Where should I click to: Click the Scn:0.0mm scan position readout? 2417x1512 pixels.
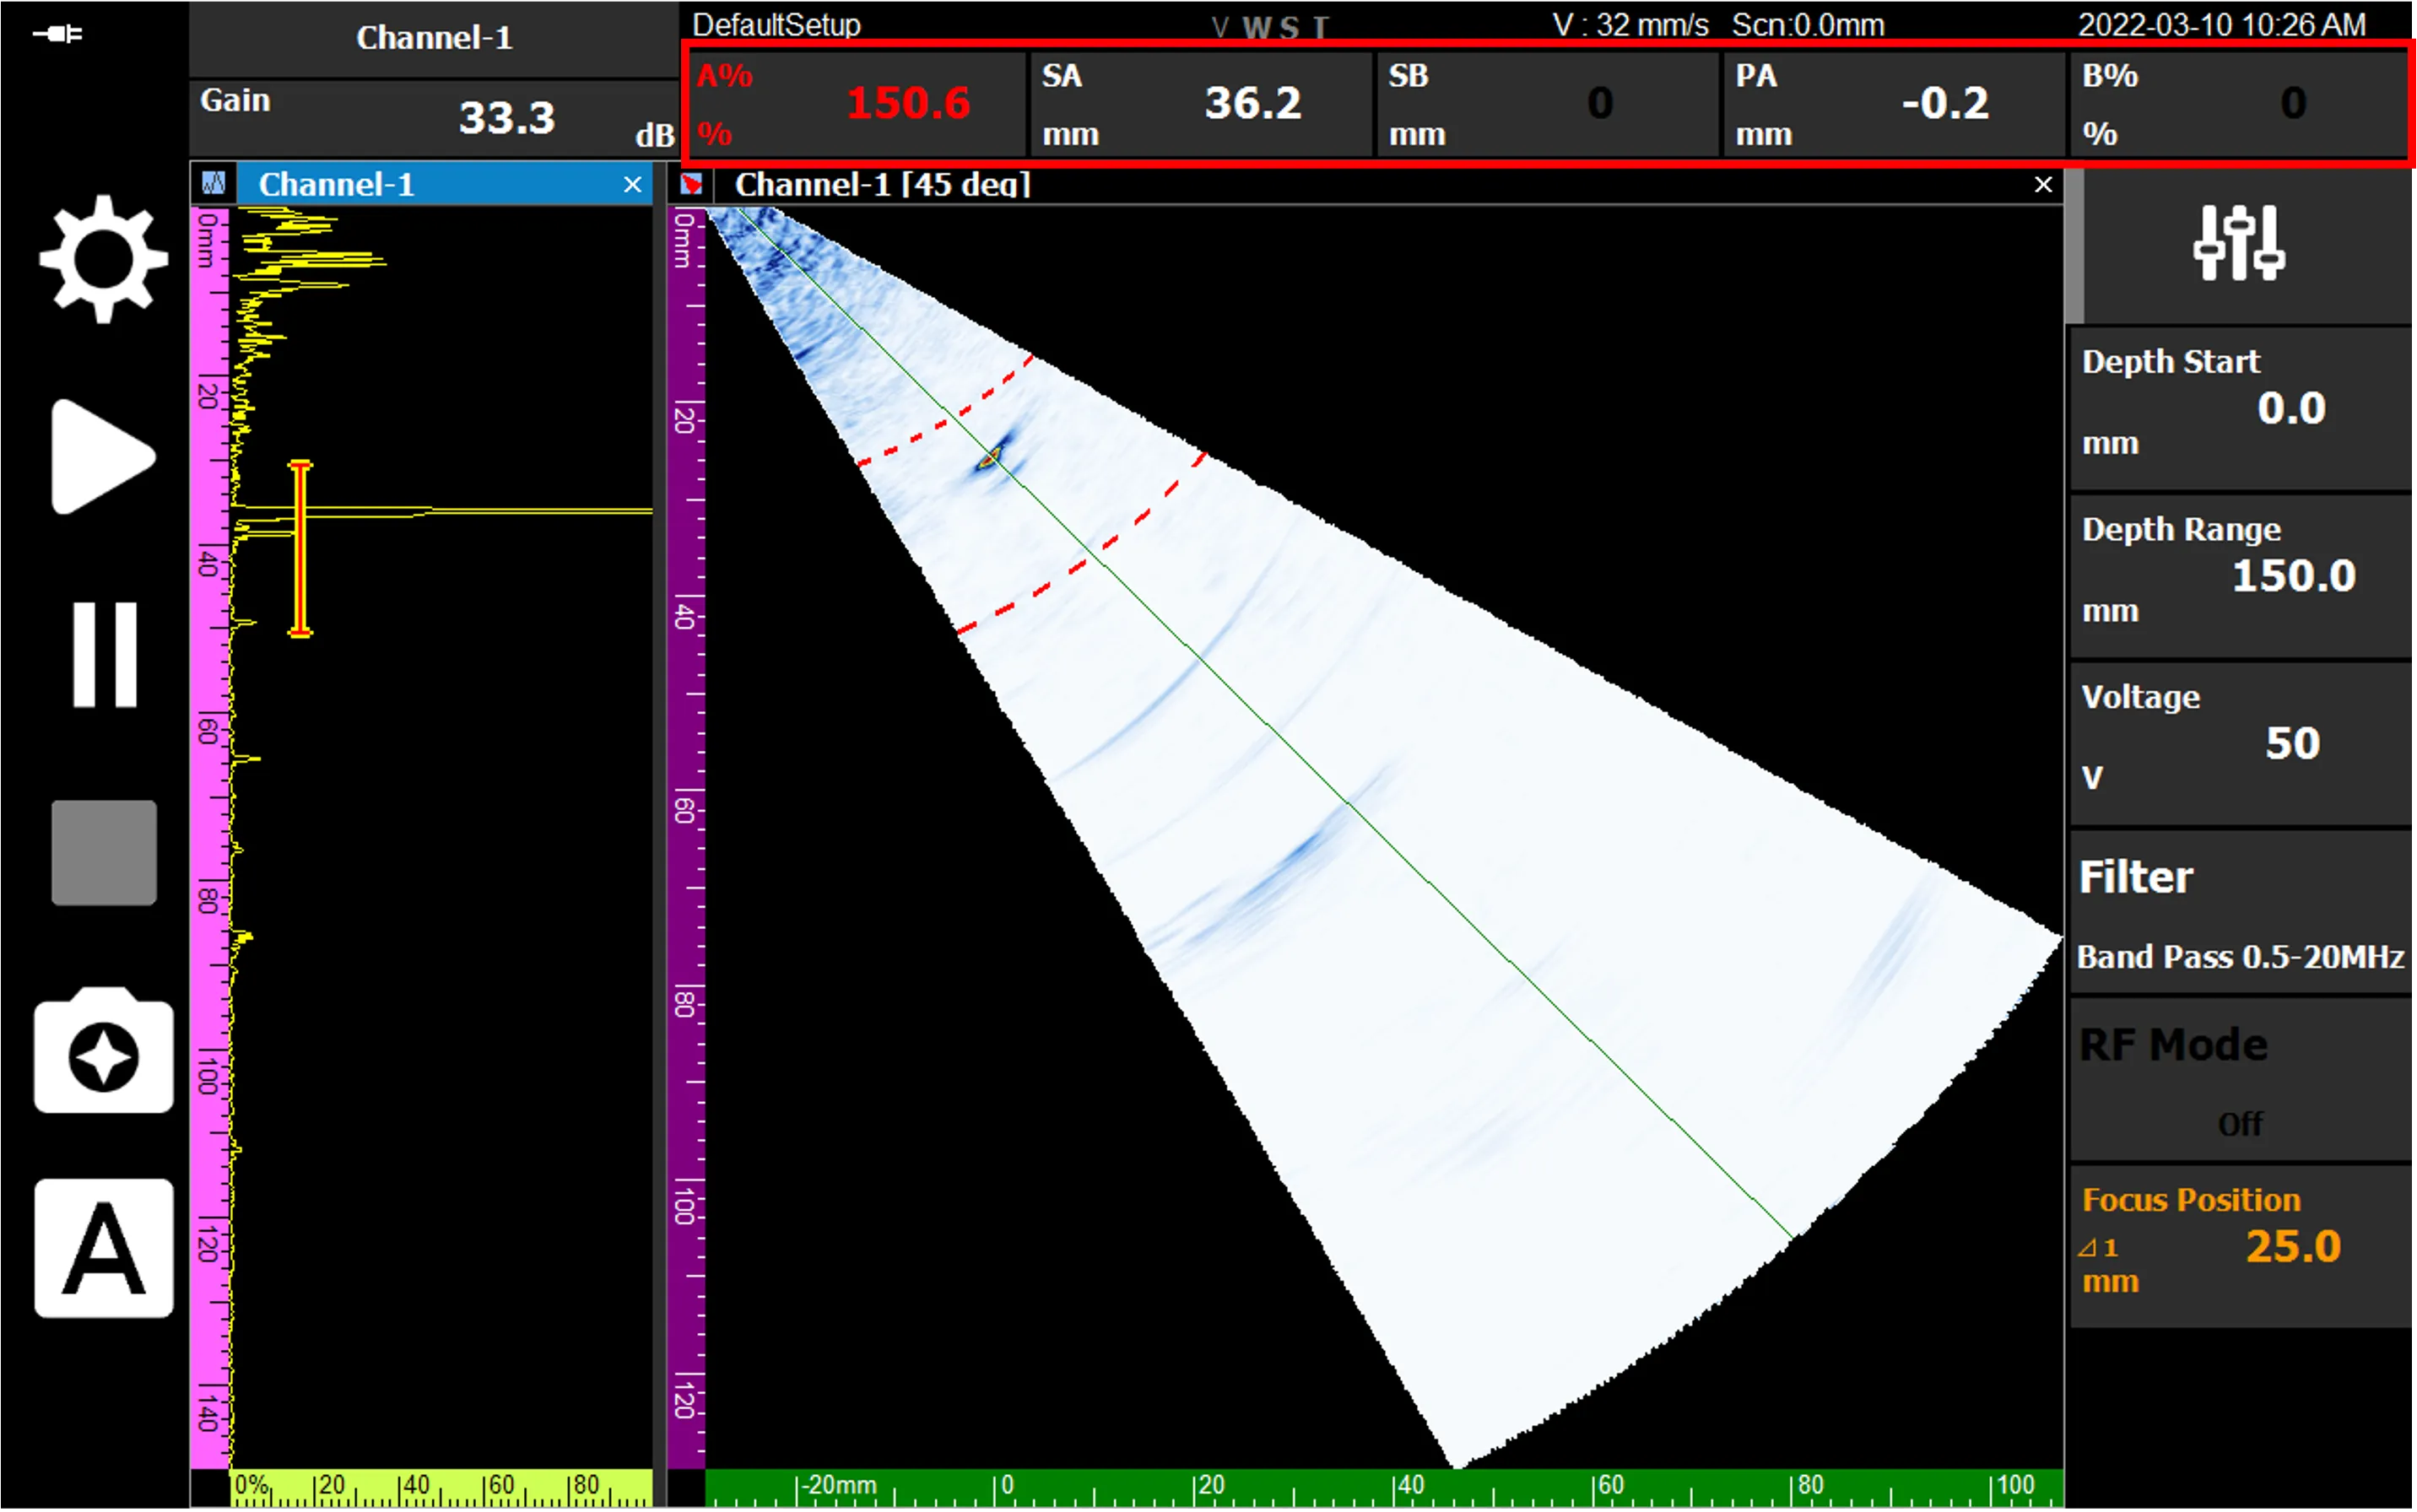(x=1808, y=24)
